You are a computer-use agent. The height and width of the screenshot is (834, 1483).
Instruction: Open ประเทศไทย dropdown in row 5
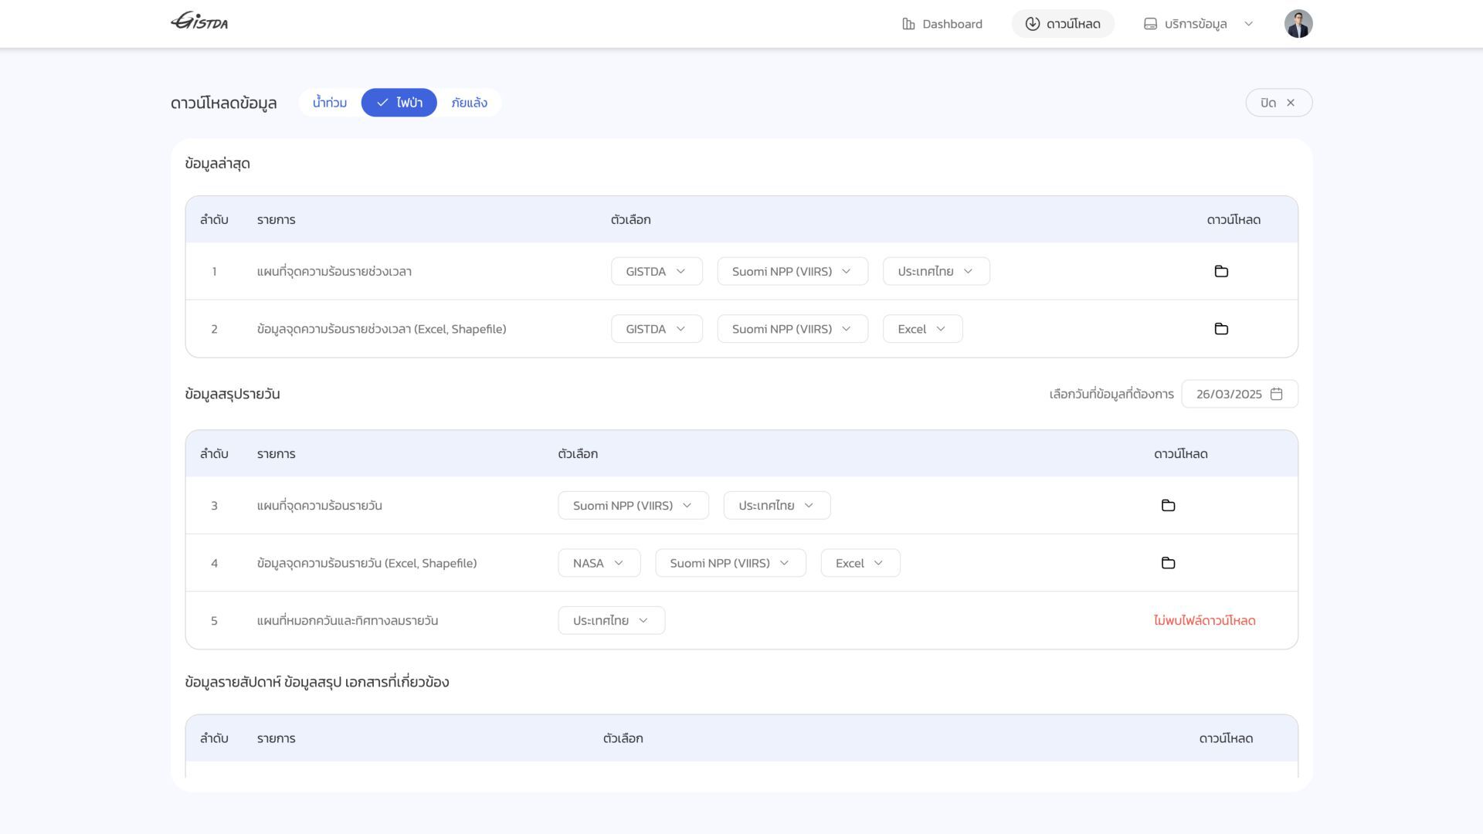tap(611, 621)
